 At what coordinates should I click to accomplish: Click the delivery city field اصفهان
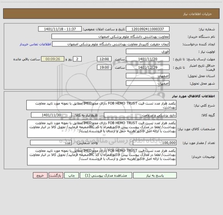coord(148,83)
